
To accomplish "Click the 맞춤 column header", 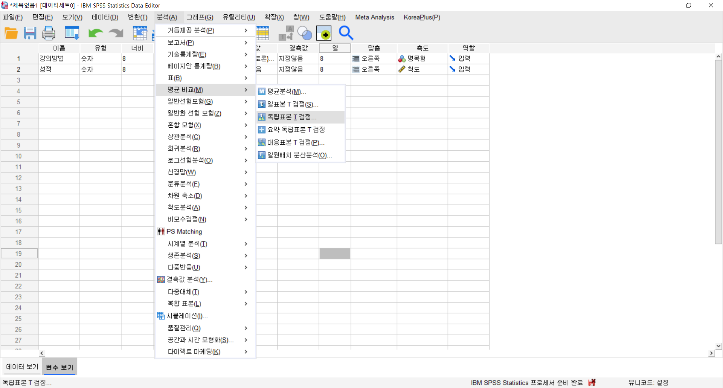I will pyautogui.click(x=374, y=48).
